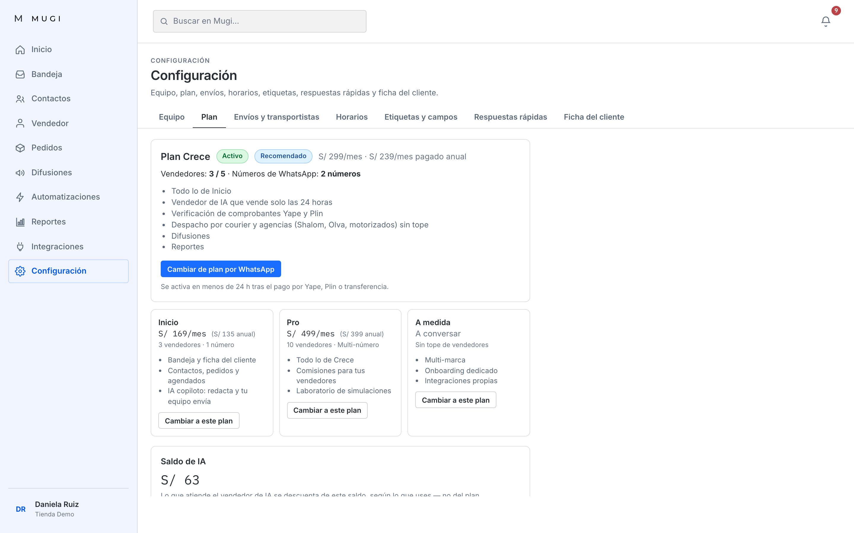The width and height of the screenshot is (854, 533).
Task: Click the Pedidos box icon
Action: [x=20, y=148]
